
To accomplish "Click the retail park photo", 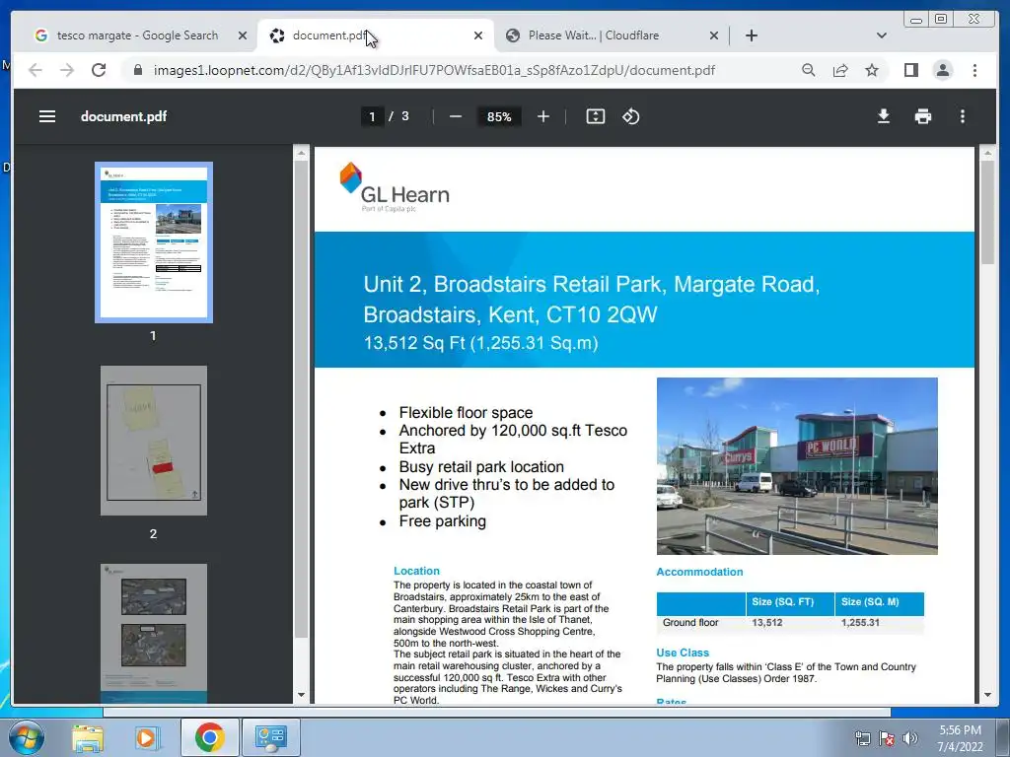I will pos(797,466).
